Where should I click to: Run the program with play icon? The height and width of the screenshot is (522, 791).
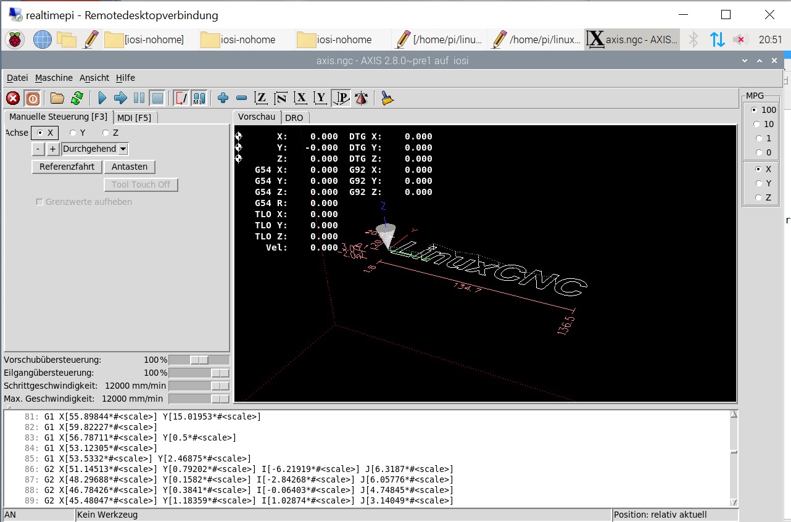(102, 98)
